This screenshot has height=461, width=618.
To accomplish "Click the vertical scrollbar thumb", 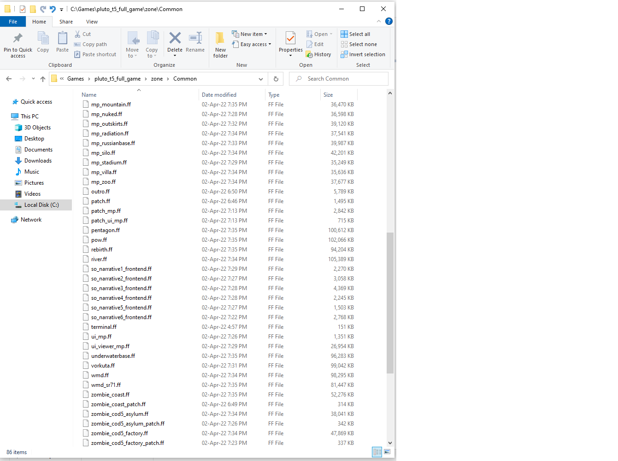I will 390,303.
